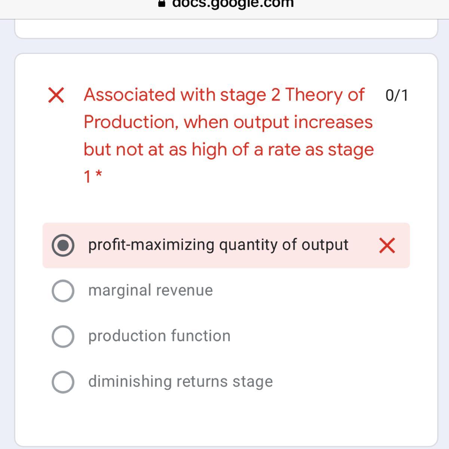Click the docs.google.com address text

pos(233,3)
